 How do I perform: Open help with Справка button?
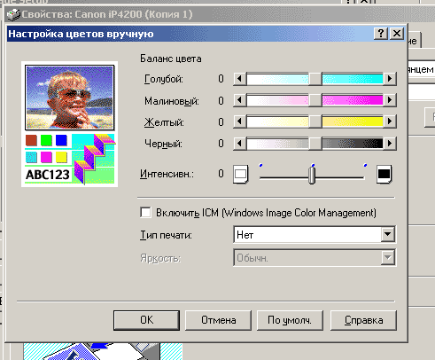coord(363,320)
